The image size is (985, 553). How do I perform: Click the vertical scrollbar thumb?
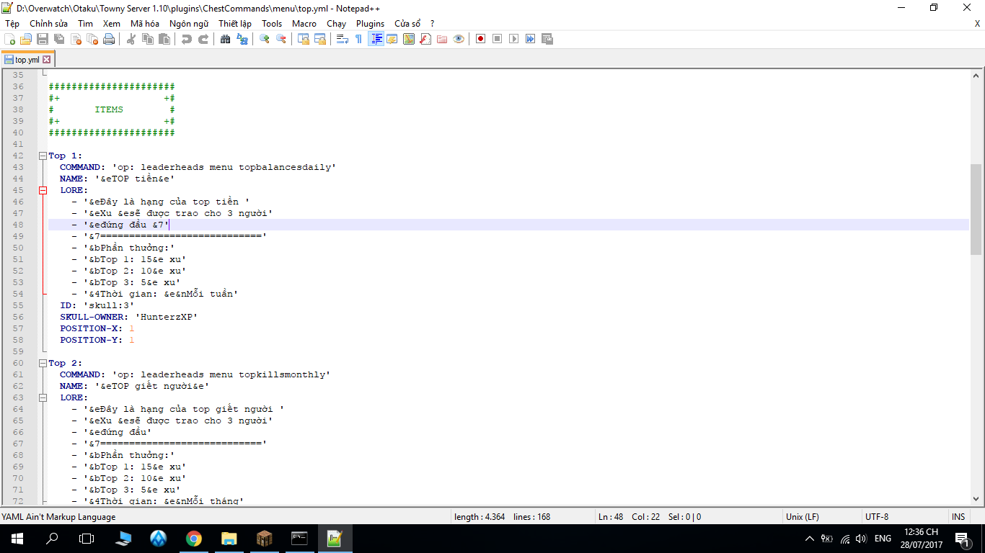coord(976,209)
